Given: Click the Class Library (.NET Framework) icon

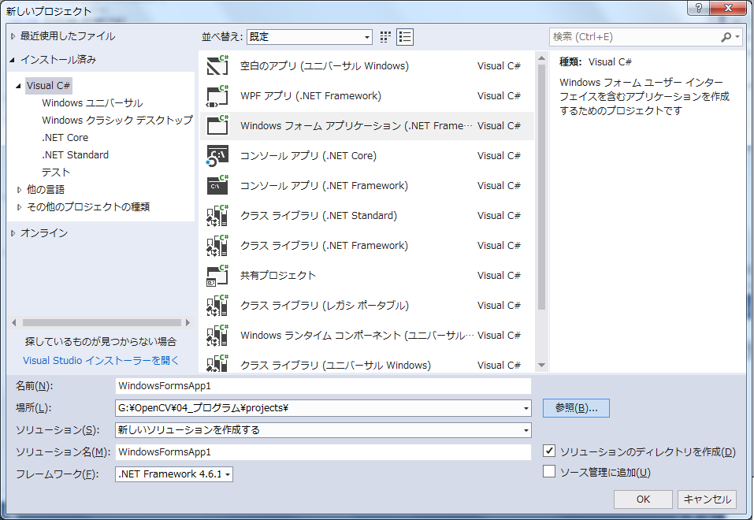Looking at the screenshot, I should (x=217, y=245).
